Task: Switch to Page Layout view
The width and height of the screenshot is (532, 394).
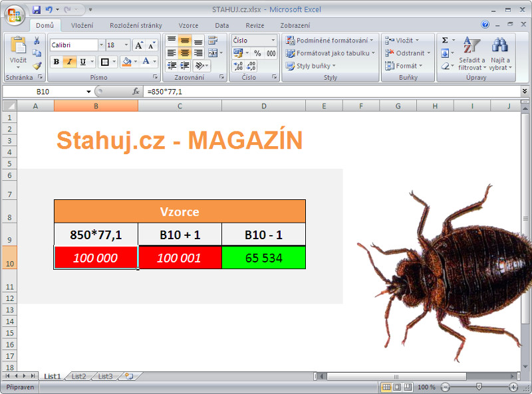Action: [x=397, y=387]
